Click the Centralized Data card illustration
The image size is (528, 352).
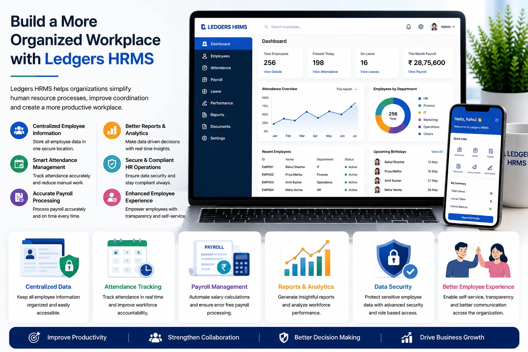[x=49, y=258]
